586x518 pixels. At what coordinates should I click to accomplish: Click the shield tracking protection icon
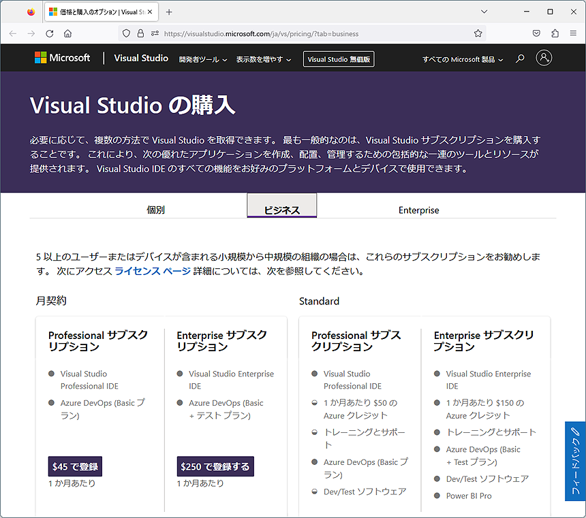[x=126, y=33]
